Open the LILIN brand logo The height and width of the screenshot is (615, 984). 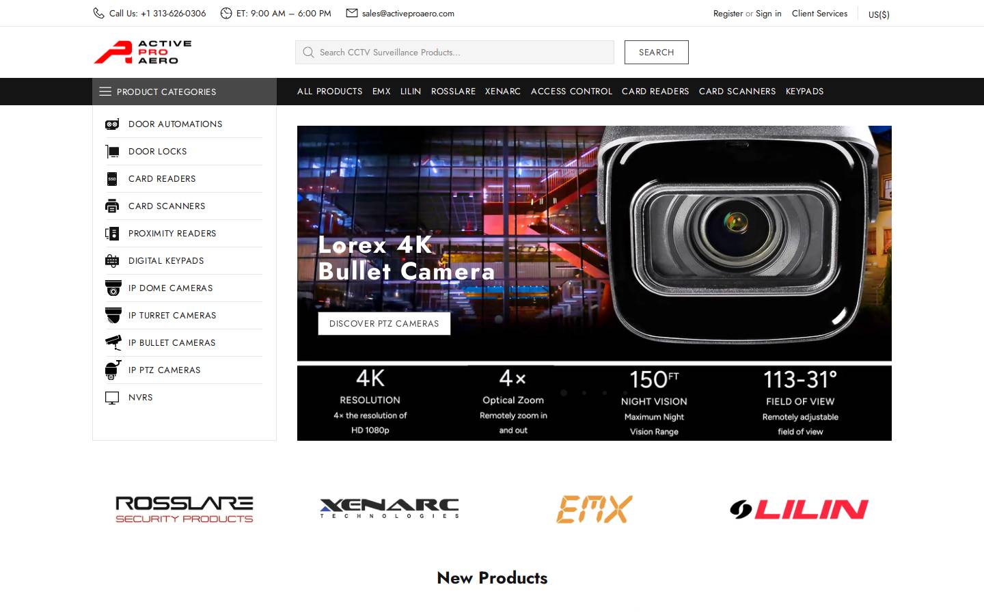coord(799,509)
